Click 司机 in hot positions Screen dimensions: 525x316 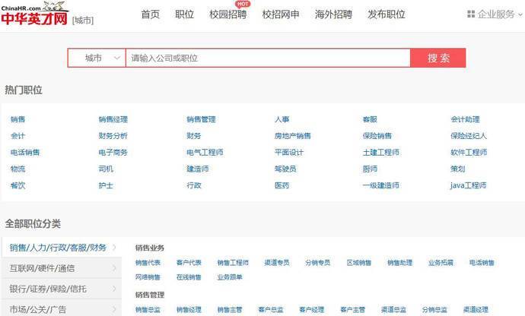tap(106, 169)
